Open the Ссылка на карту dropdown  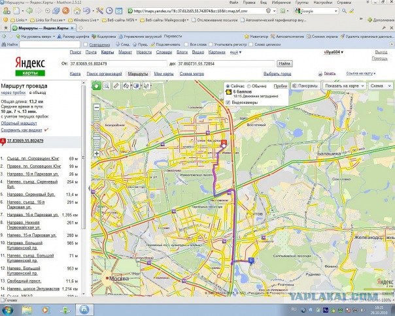[361, 74]
